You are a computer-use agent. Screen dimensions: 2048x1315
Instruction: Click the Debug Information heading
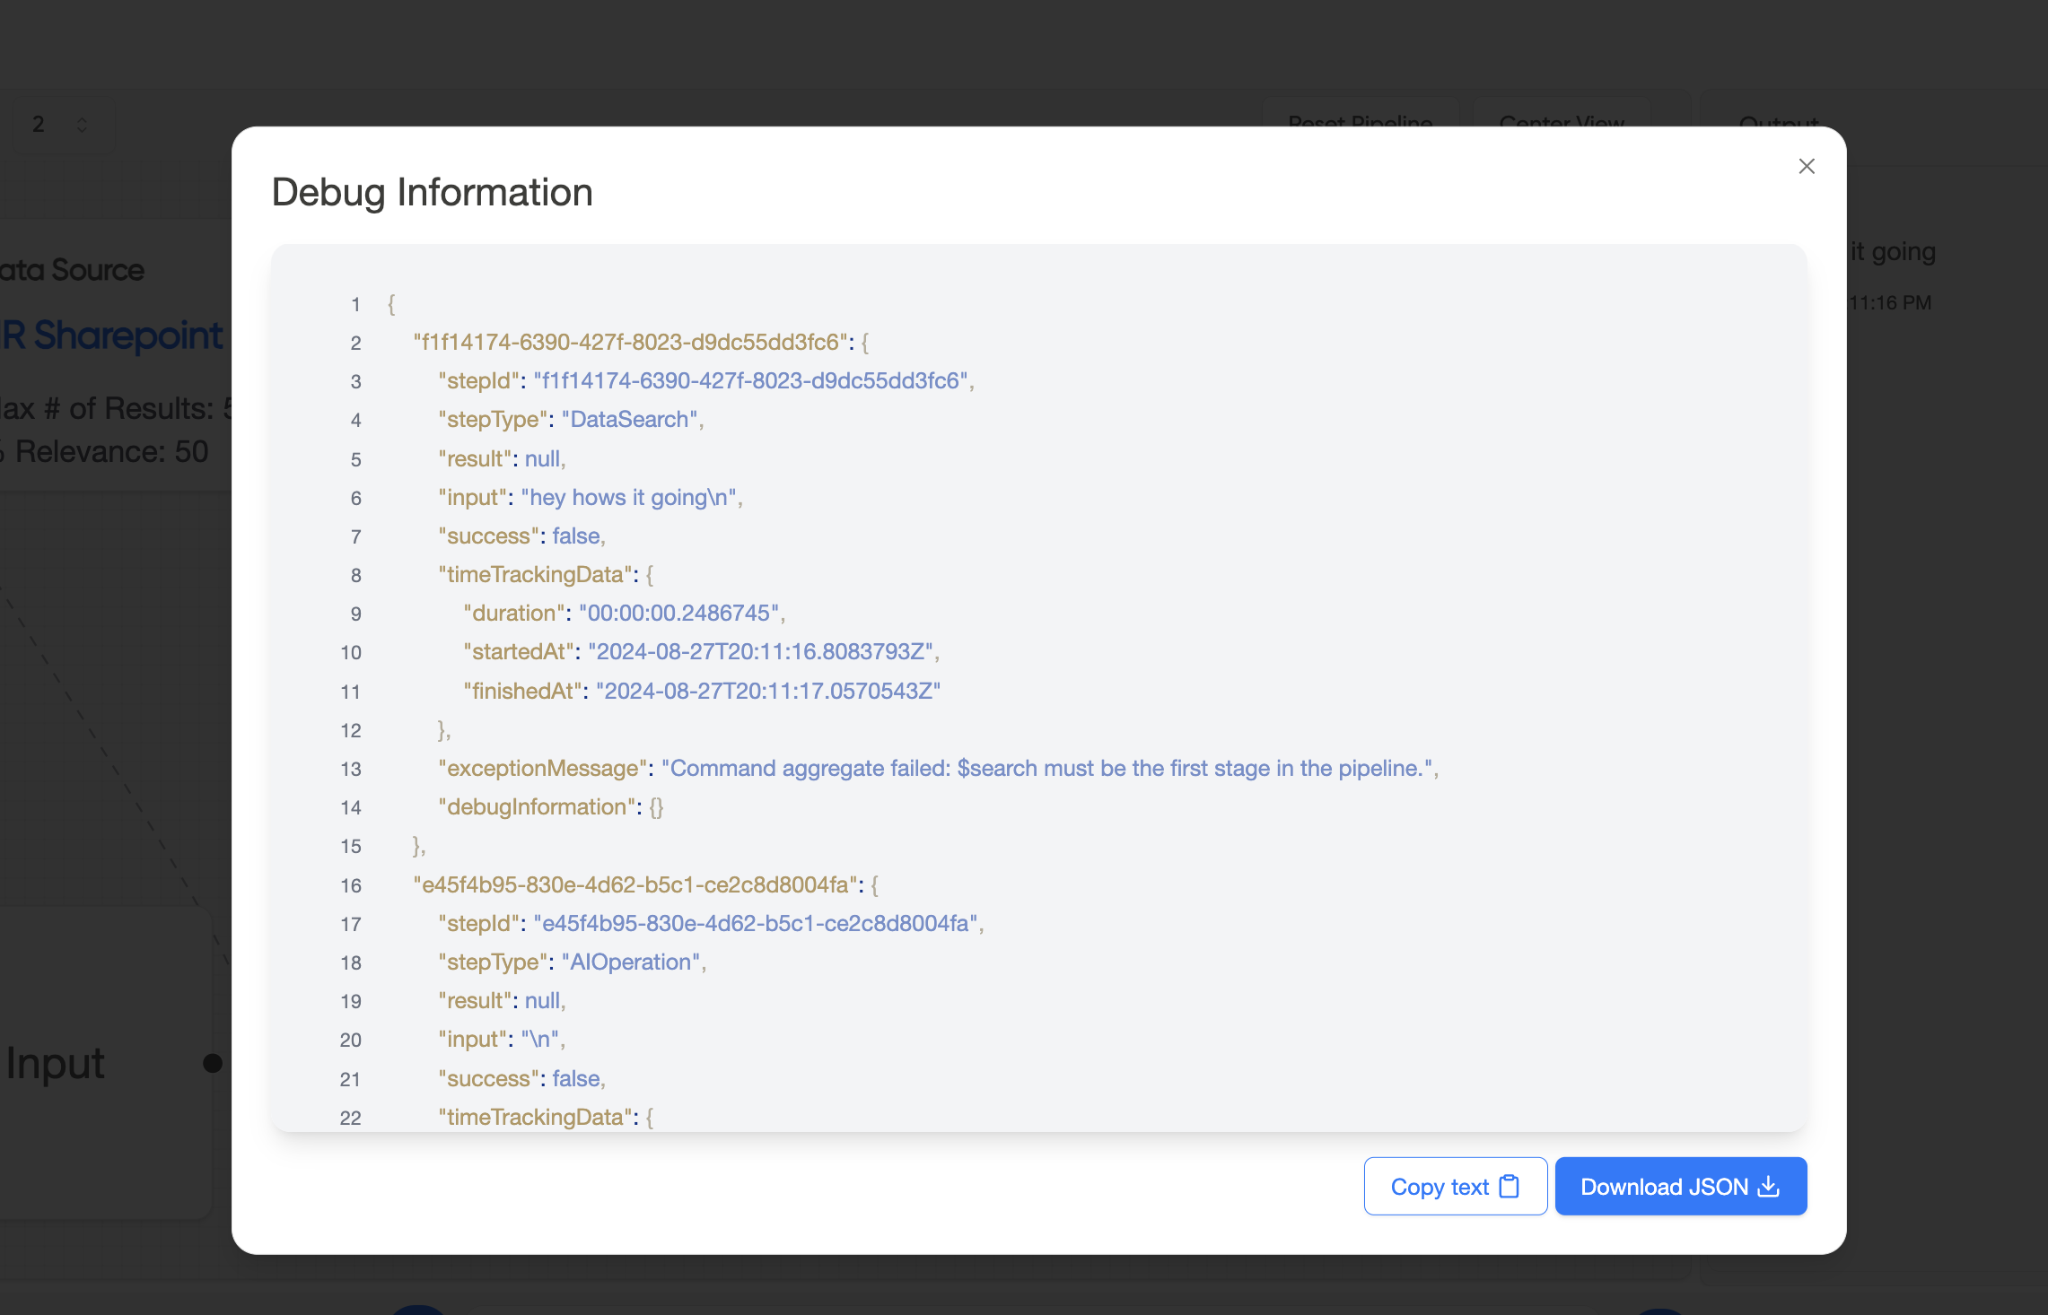click(432, 193)
